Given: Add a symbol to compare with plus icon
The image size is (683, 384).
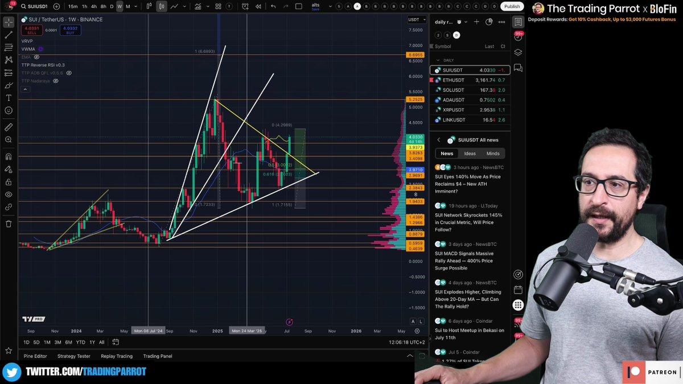Looking at the screenshot, I should click(56, 6).
